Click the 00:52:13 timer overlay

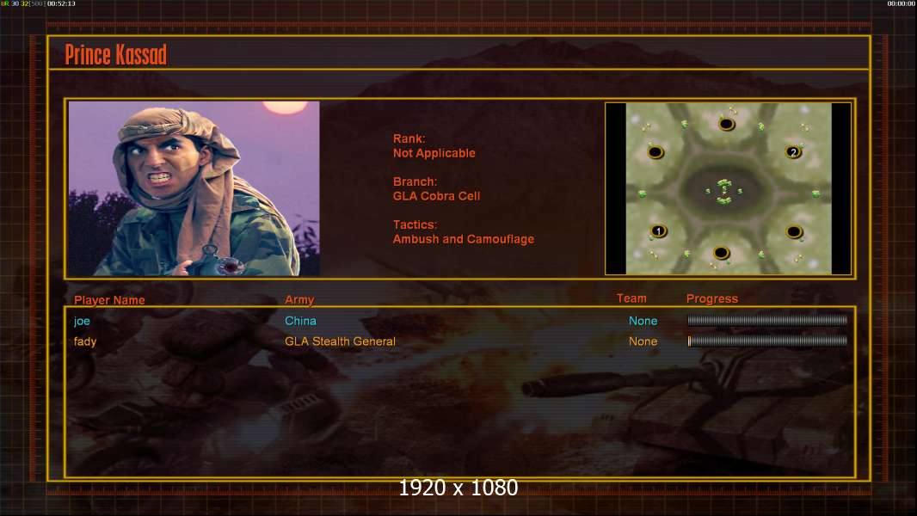(x=61, y=3)
